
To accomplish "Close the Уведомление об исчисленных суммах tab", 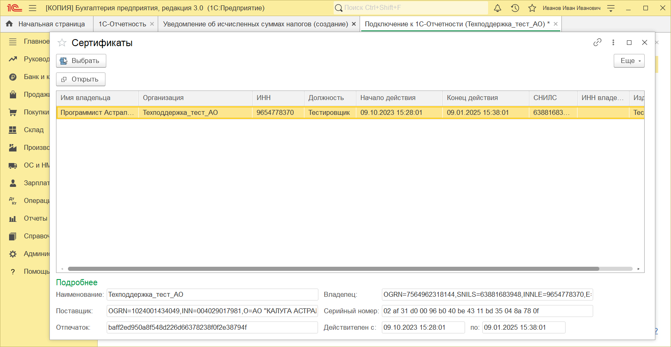I will click(x=354, y=24).
